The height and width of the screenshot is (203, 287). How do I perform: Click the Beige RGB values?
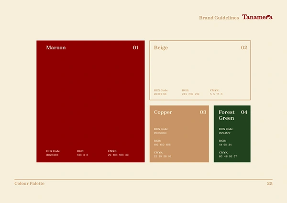click(190, 94)
